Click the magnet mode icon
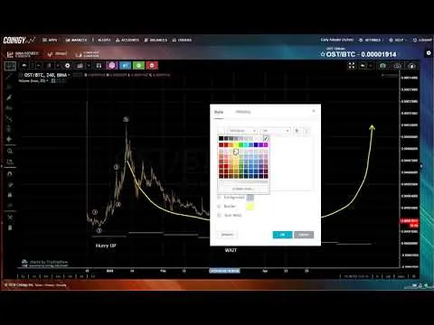 [10, 174]
